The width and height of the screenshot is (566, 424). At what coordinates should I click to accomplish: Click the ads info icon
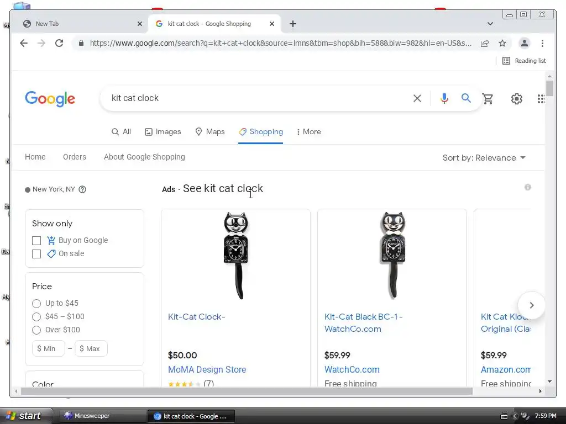click(528, 187)
